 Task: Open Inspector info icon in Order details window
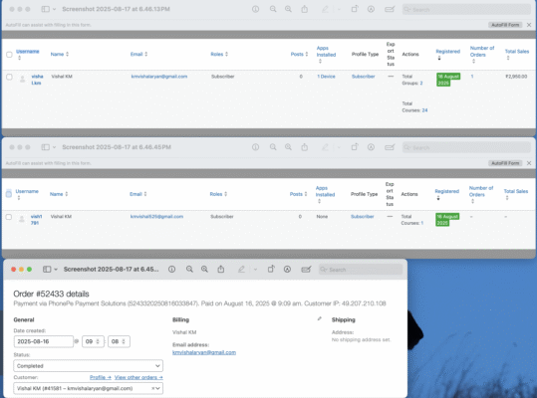[x=172, y=270]
